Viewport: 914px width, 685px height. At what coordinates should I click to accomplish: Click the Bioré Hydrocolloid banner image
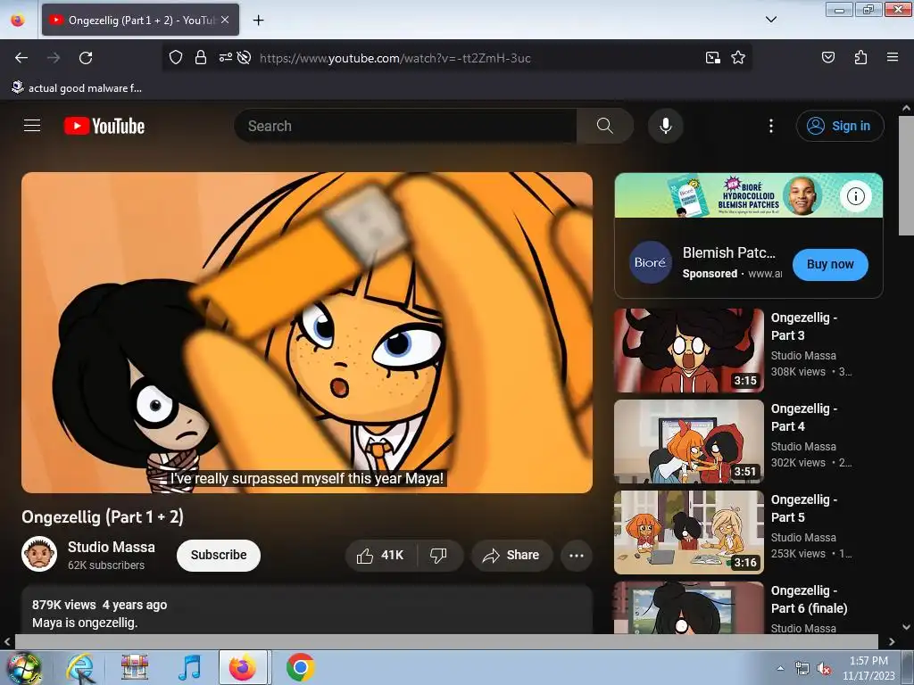pos(749,195)
